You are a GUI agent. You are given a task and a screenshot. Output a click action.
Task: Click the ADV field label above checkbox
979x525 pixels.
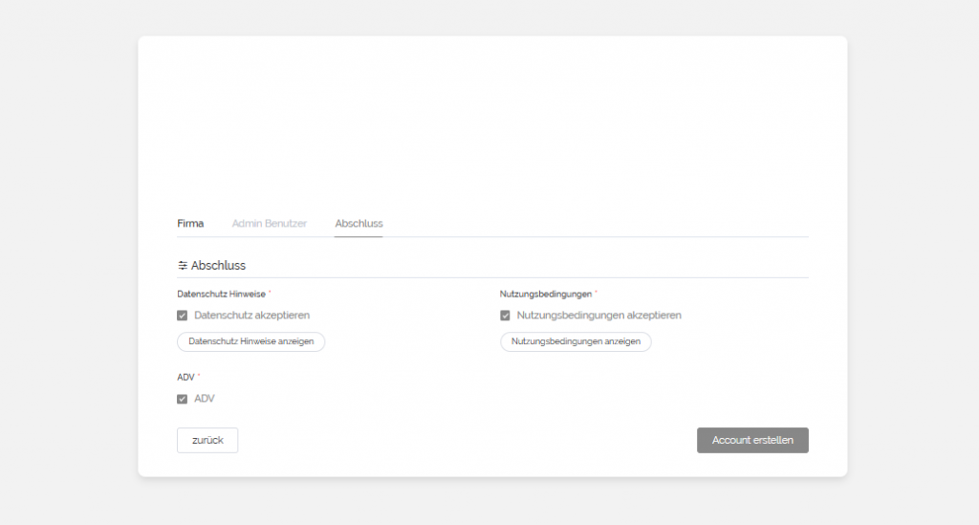pyautogui.click(x=185, y=378)
